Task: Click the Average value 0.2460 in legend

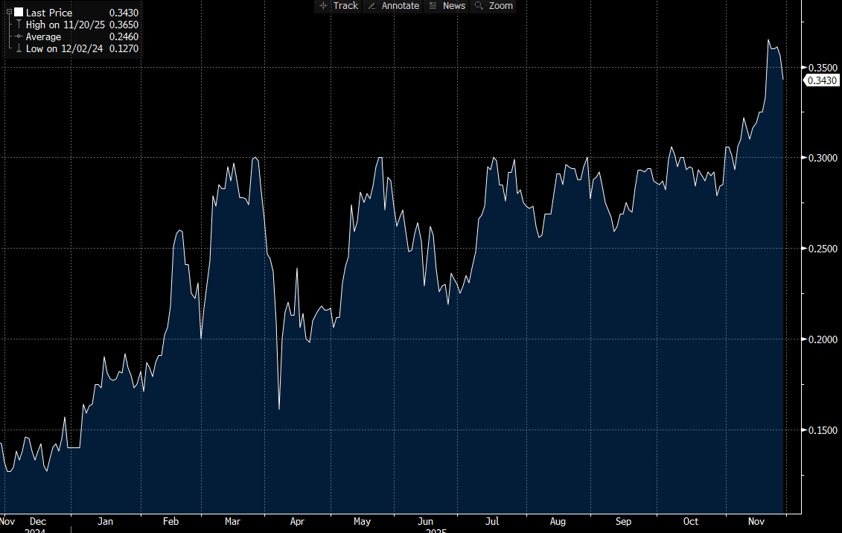Action: (124, 36)
